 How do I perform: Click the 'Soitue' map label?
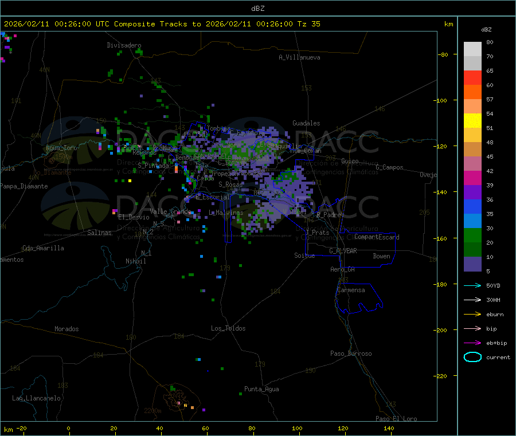coord(304,256)
